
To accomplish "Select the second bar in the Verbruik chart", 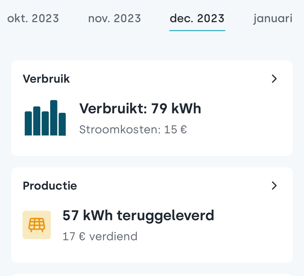I will (x=37, y=121).
